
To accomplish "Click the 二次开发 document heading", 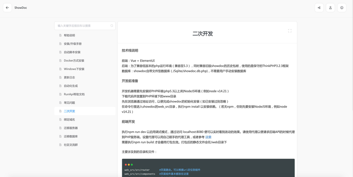I will point(203,34).
